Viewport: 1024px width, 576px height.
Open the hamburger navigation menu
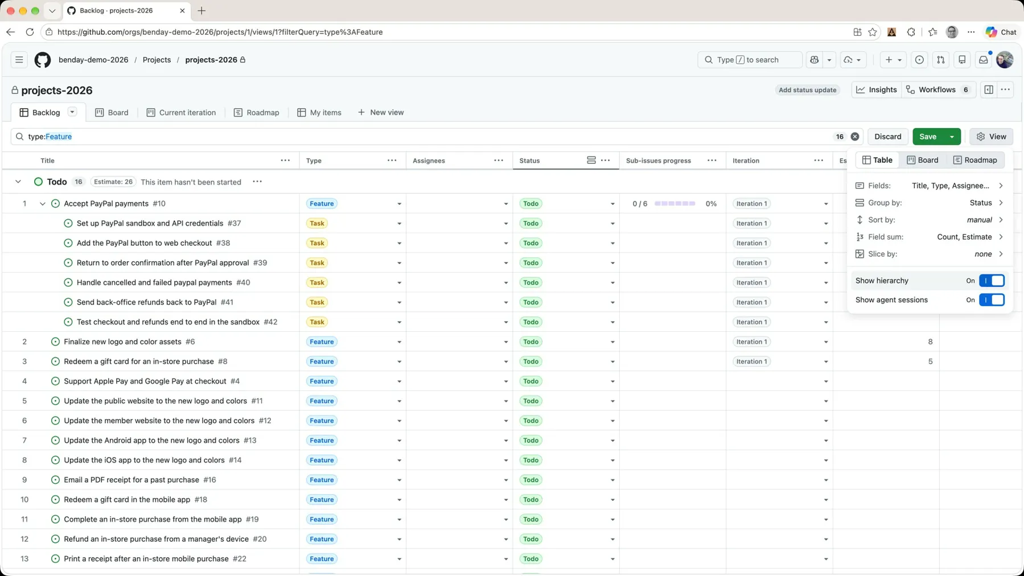pos(19,60)
